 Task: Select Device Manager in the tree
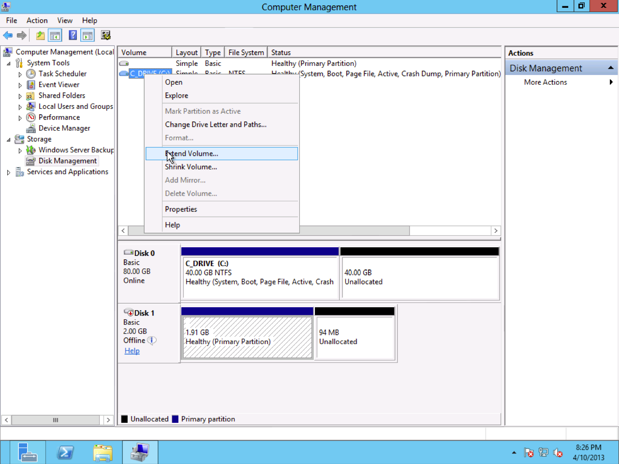point(64,128)
